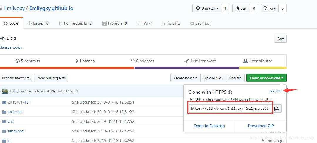Click New pull request
The height and width of the screenshot is (143, 317).
51,78
